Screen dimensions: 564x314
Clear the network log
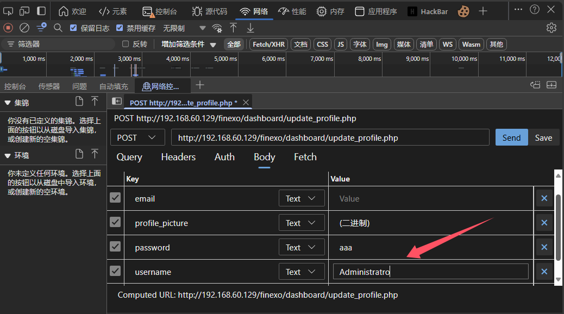[x=24, y=28]
